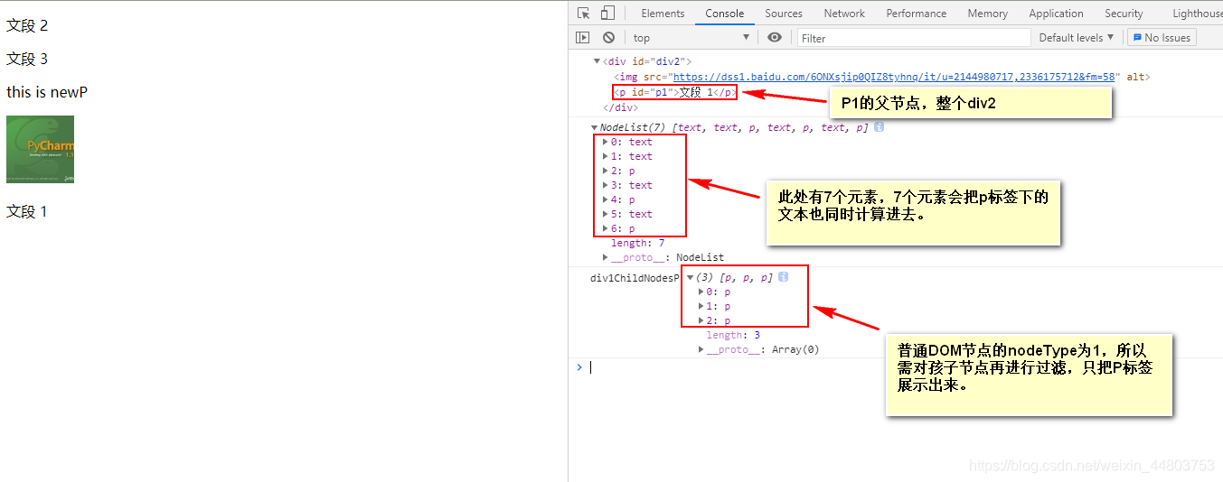Screen dimensions: 1223x482
Task: Click the console prompt input line
Action: 904,367
